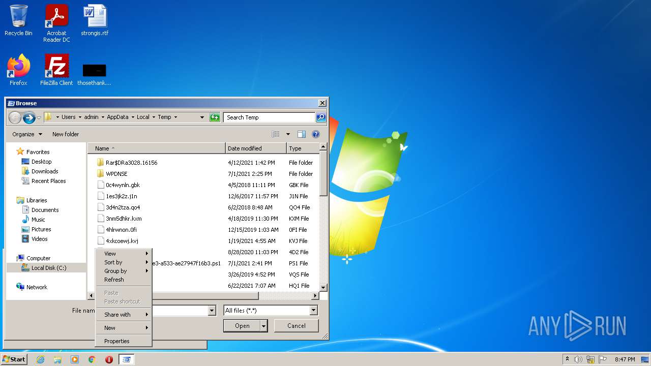Click the Forward navigation arrow in the Browse dialog
Viewport: 651px width, 366px height.
point(29,117)
